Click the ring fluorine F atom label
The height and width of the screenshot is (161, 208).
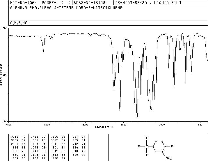(x=172, y=146)
